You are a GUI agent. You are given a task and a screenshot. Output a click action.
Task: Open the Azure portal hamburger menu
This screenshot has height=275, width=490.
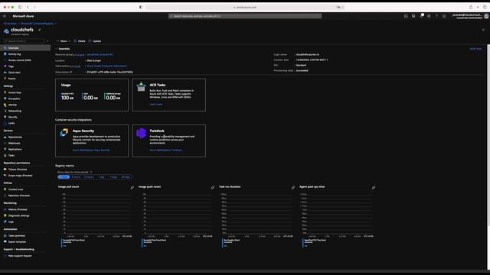[5, 16]
